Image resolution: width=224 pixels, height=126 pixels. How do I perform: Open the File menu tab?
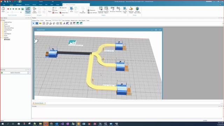(x=4, y=5)
